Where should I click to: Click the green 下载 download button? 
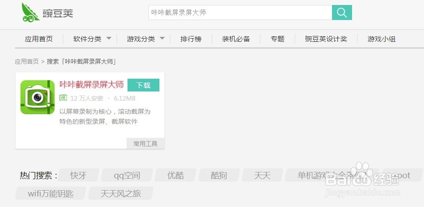tap(143, 85)
